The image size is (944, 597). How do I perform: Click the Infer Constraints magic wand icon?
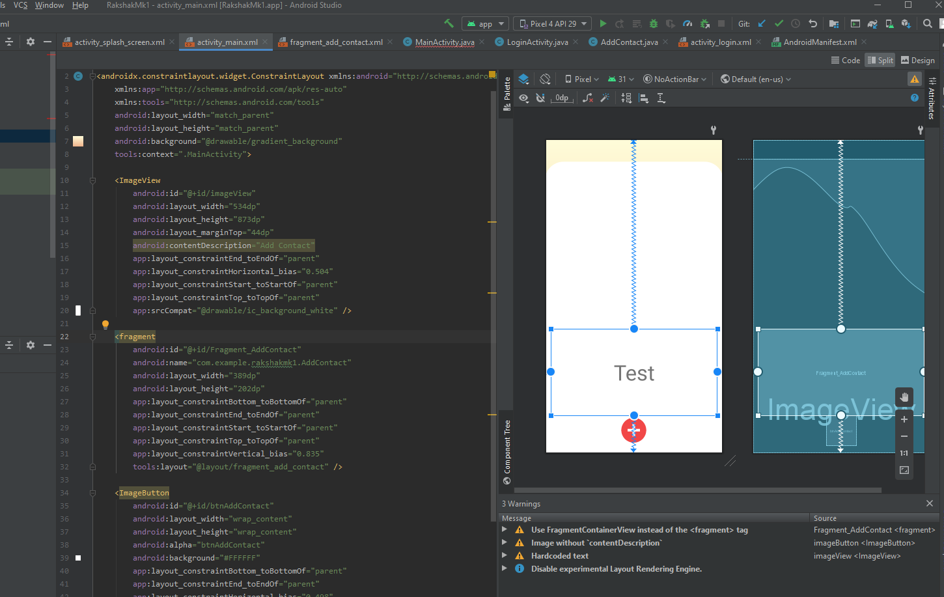pos(605,98)
